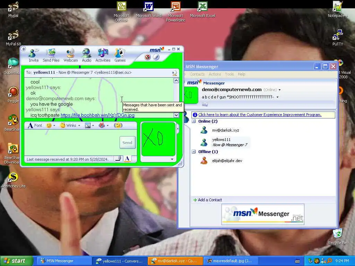Block this contact with the red icon
The width and height of the screenshot is (355, 266).
[x=148, y=57]
